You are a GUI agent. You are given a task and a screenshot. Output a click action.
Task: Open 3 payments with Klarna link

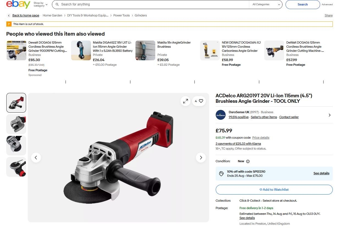238,144
